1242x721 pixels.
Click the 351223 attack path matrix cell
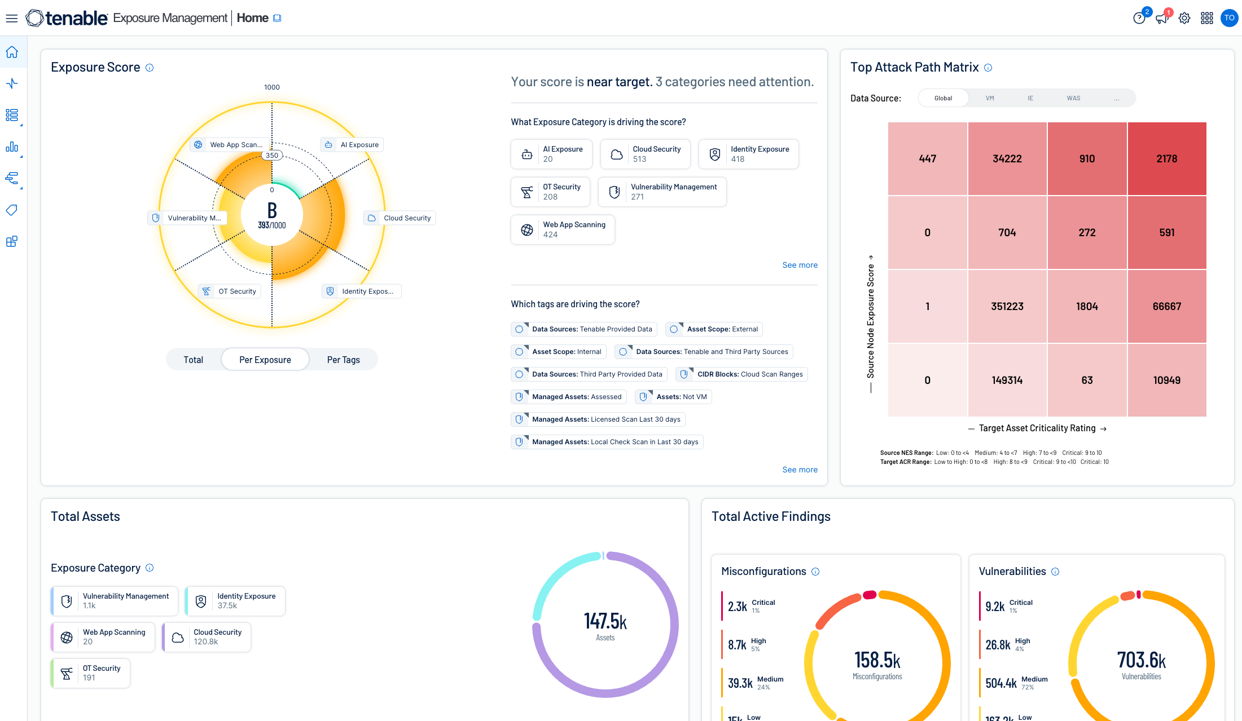pos(1007,306)
